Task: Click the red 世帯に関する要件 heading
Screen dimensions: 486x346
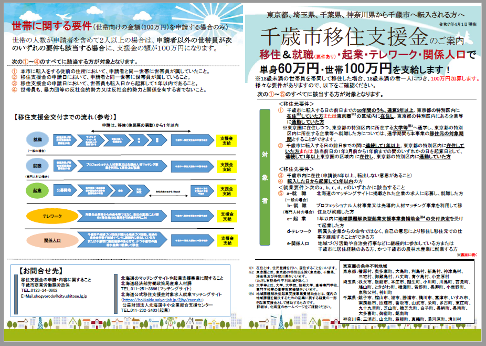Action: pos(51,26)
